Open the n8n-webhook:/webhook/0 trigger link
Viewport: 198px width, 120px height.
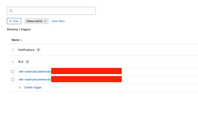35,80
